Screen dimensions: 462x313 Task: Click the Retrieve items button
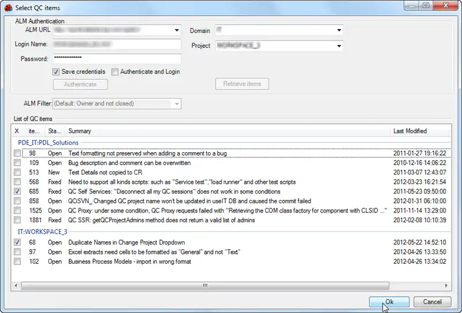coord(242,84)
